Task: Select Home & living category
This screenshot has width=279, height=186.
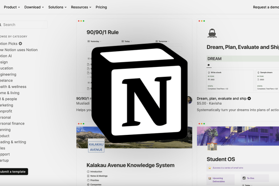Action: pos(10,93)
